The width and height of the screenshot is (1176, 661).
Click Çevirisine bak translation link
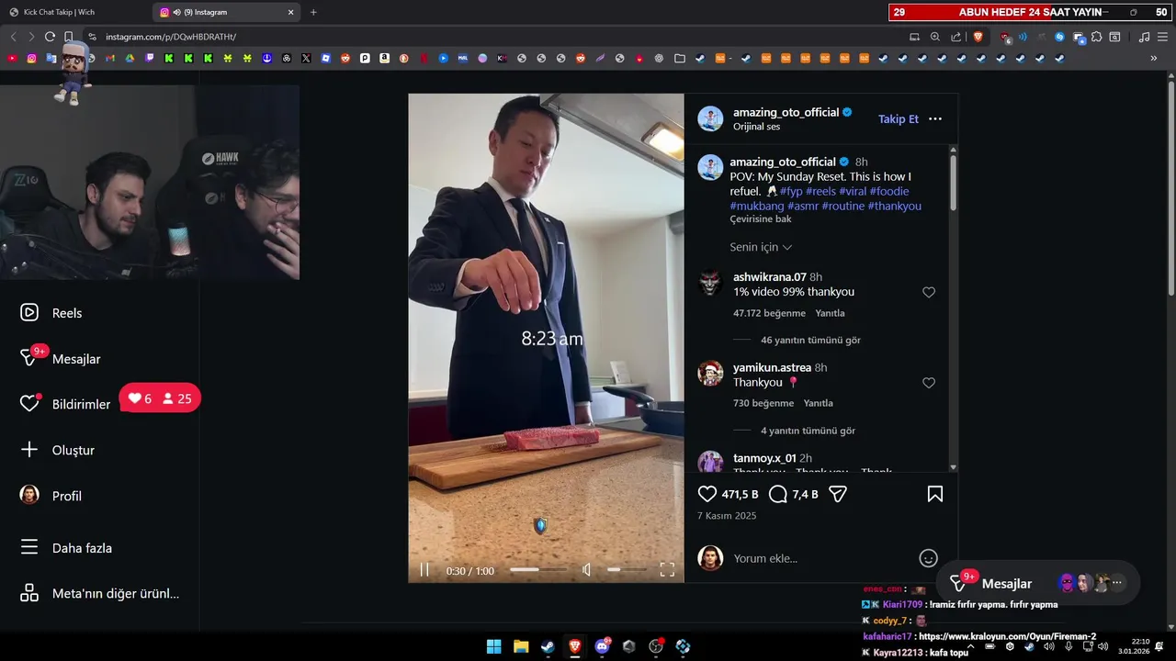click(x=761, y=219)
